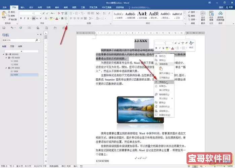
Task: Click the ribbon Align Left icon
Action: 71,18
